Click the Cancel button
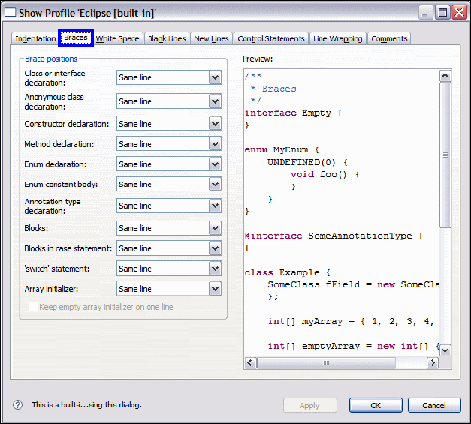471x424 pixels. click(434, 406)
